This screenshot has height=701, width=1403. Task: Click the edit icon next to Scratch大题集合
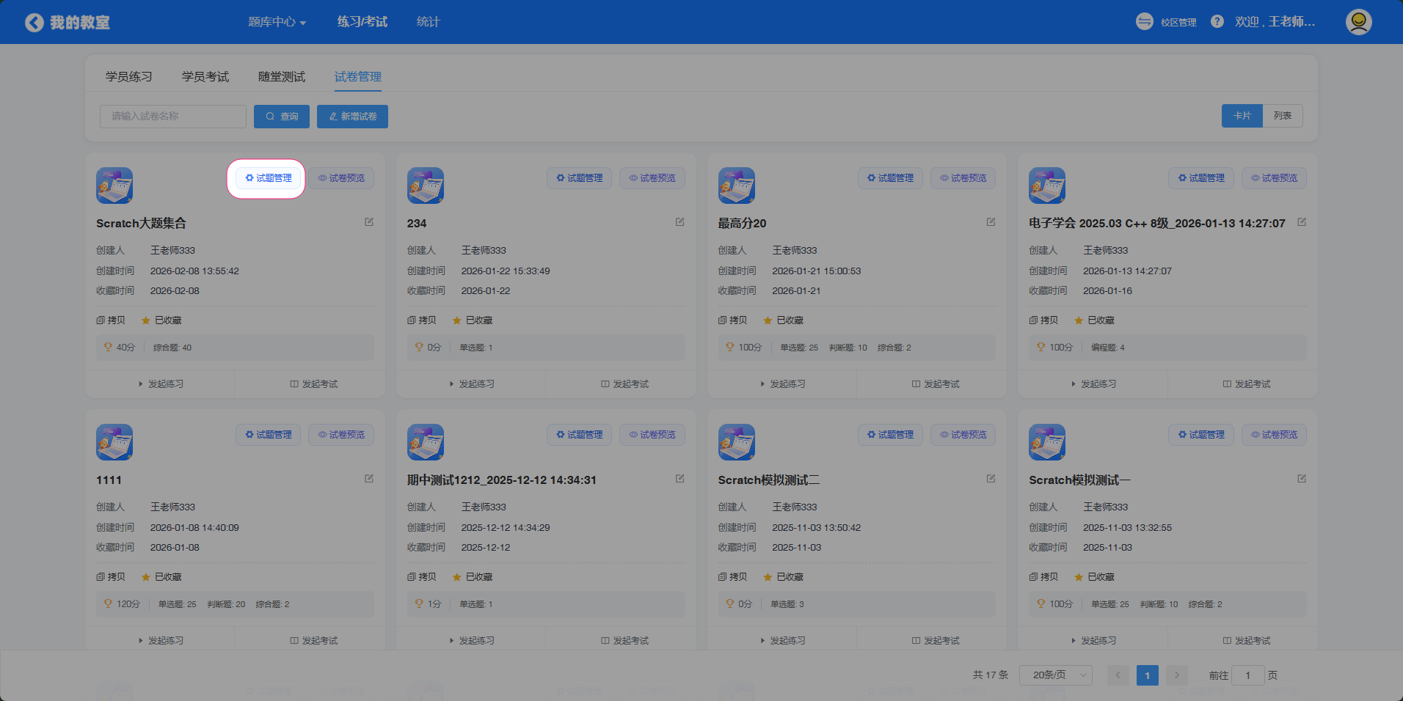point(369,222)
